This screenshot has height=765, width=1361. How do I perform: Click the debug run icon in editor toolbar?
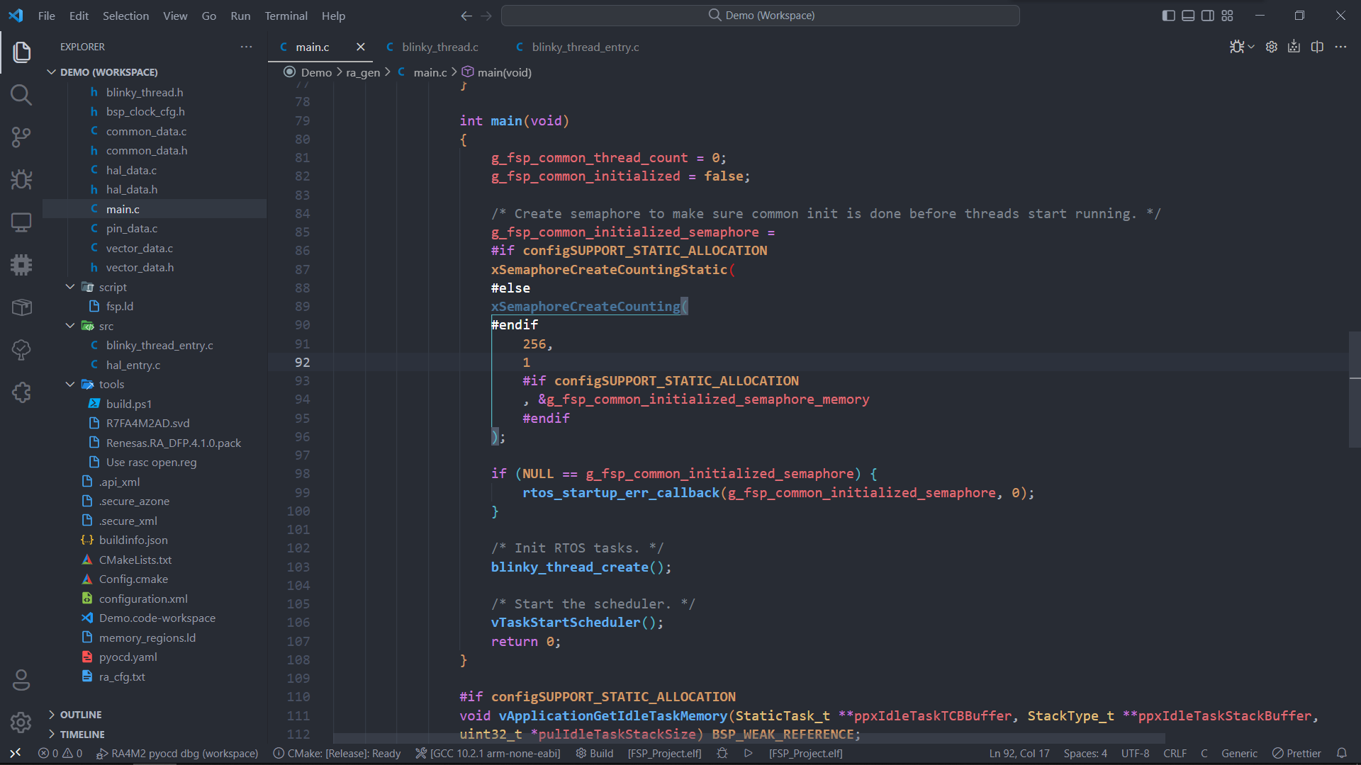point(1236,47)
